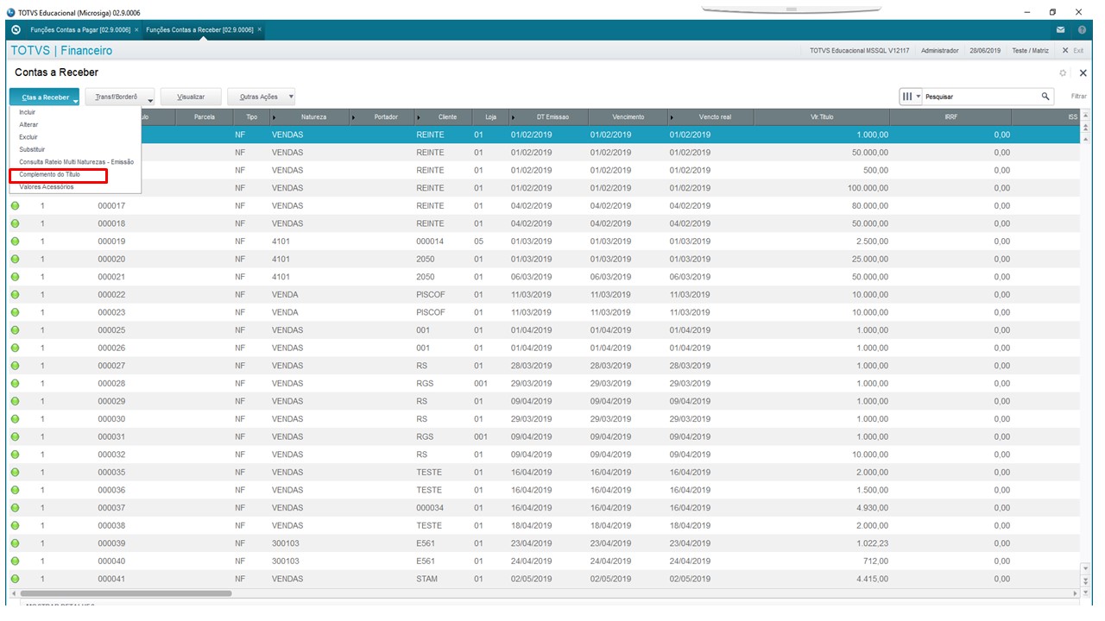Select the cell with number 000028
The height and width of the screenshot is (621, 1105).
[x=111, y=384]
